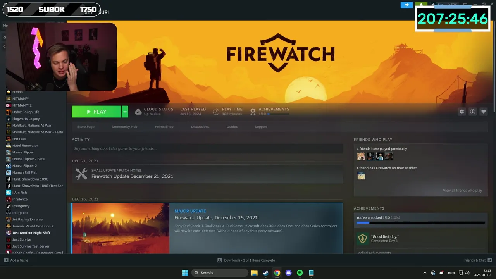Open the Major Update news thumbnail

[121, 228]
